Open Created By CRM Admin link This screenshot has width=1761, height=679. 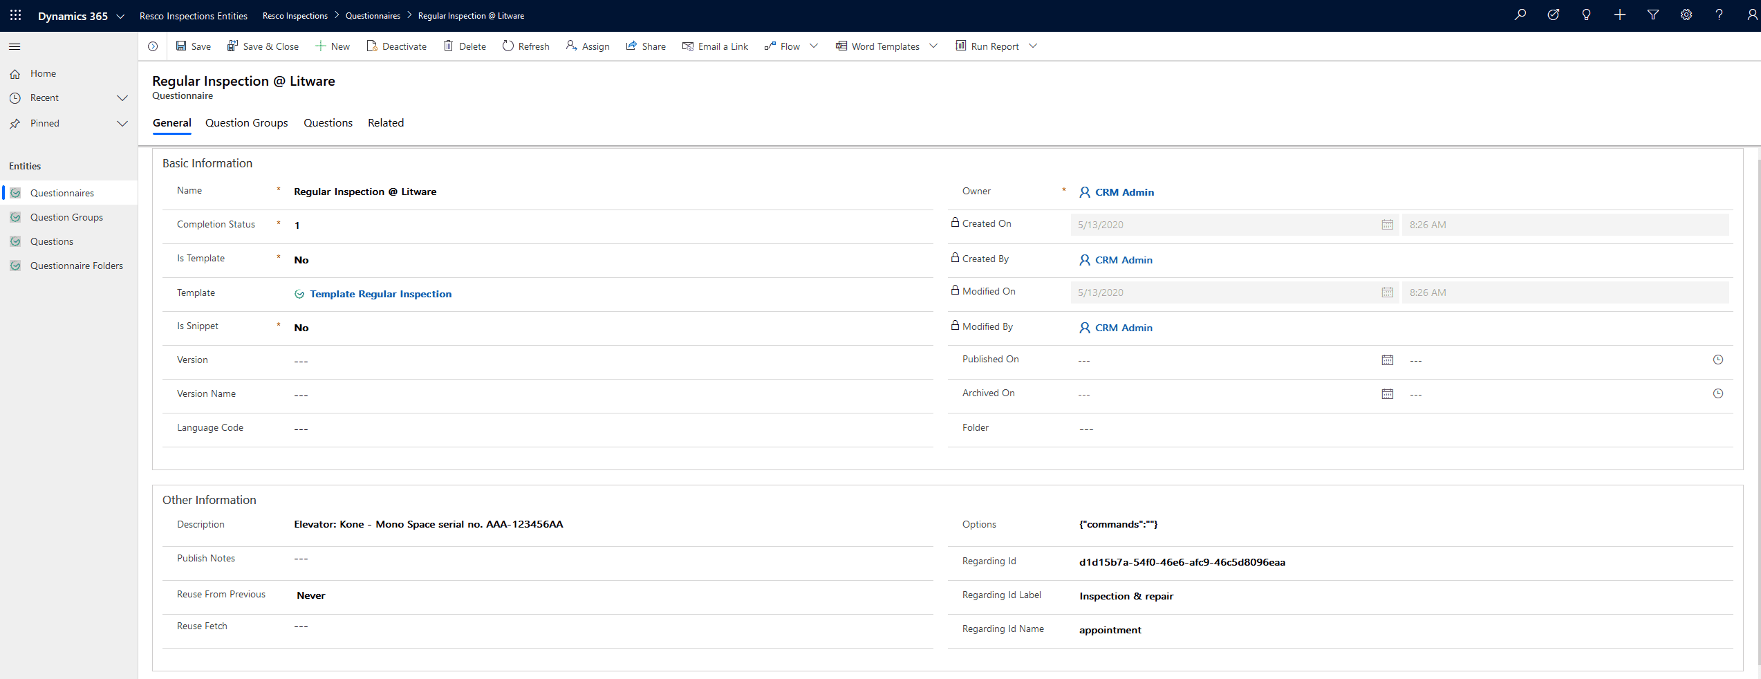point(1124,260)
